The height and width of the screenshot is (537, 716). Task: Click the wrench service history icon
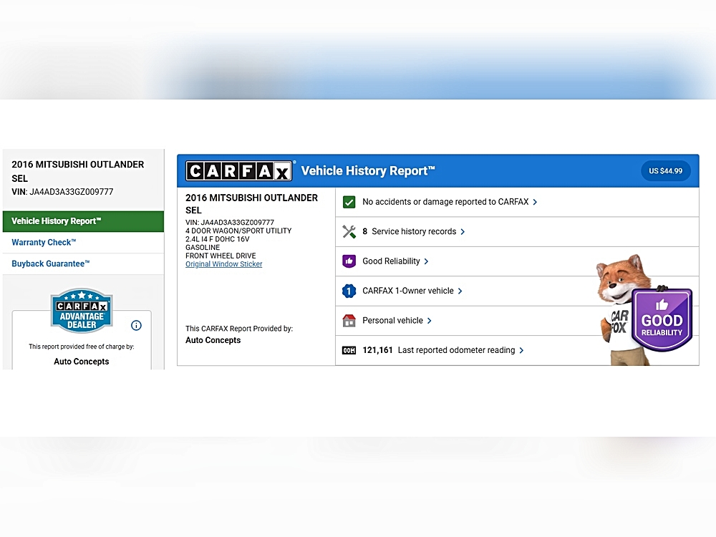(349, 232)
